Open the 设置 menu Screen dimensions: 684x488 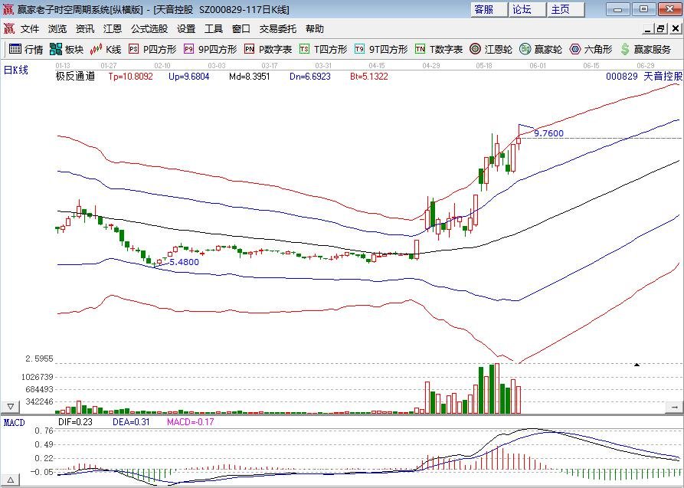tap(186, 29)
